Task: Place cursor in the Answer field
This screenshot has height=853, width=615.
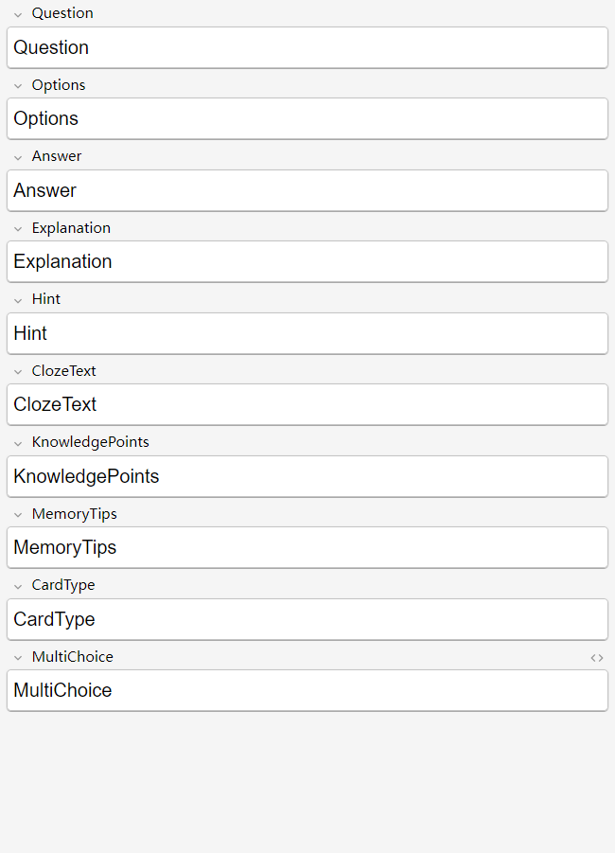Action: [x=307, y=191]
